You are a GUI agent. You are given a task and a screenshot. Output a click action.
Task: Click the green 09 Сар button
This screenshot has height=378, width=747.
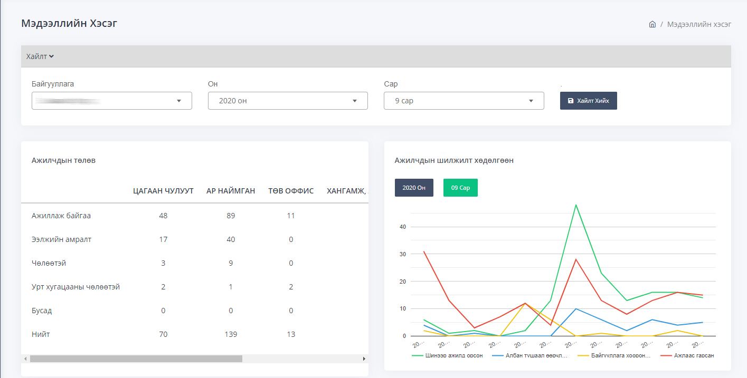(460, 188)
